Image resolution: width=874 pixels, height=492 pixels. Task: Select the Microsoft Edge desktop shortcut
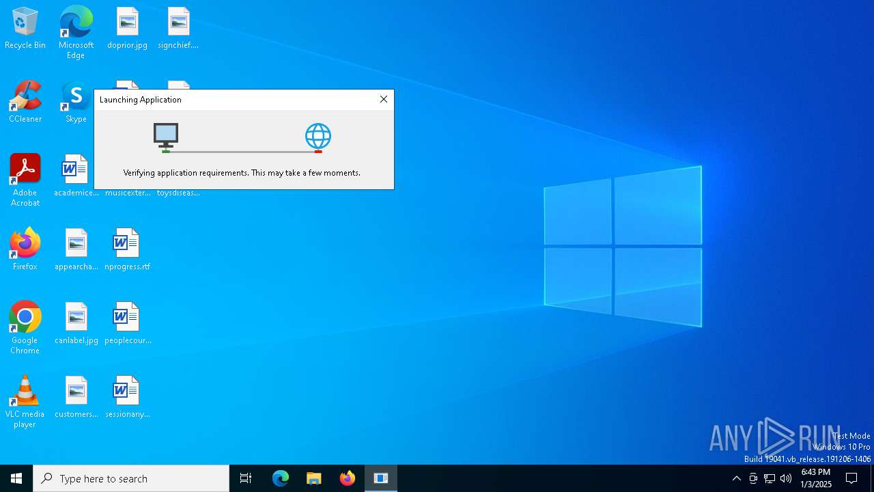pos(76,32)
